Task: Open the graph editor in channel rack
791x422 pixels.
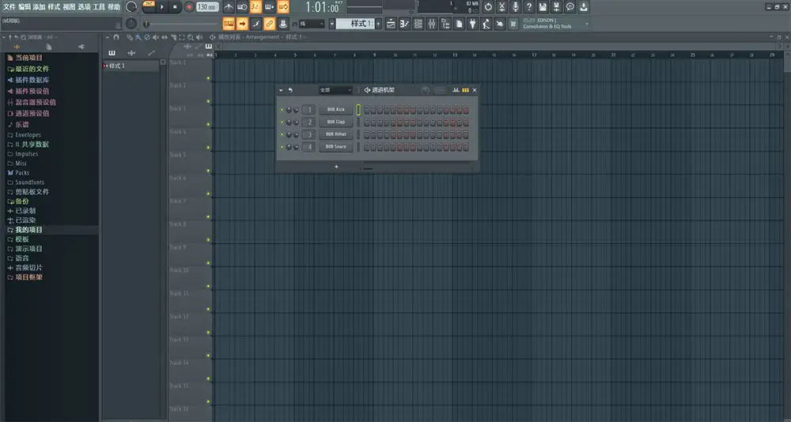Action: 456,90
